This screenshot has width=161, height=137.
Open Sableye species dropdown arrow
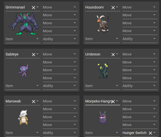point(38,54)
